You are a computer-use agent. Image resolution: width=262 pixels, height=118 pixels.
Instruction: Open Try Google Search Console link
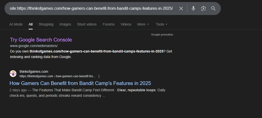tap(41, 40)
